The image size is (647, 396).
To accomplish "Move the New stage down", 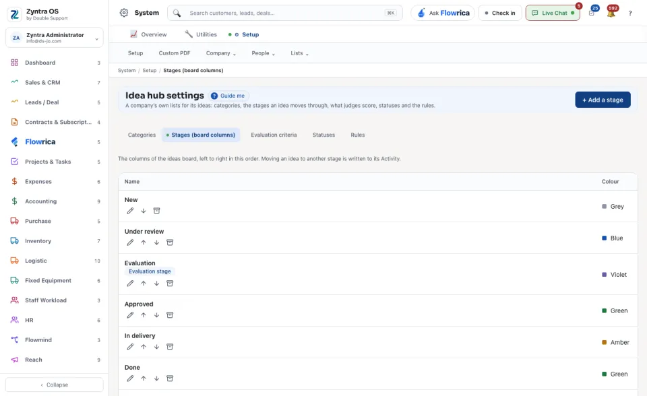I will (143, 211).
